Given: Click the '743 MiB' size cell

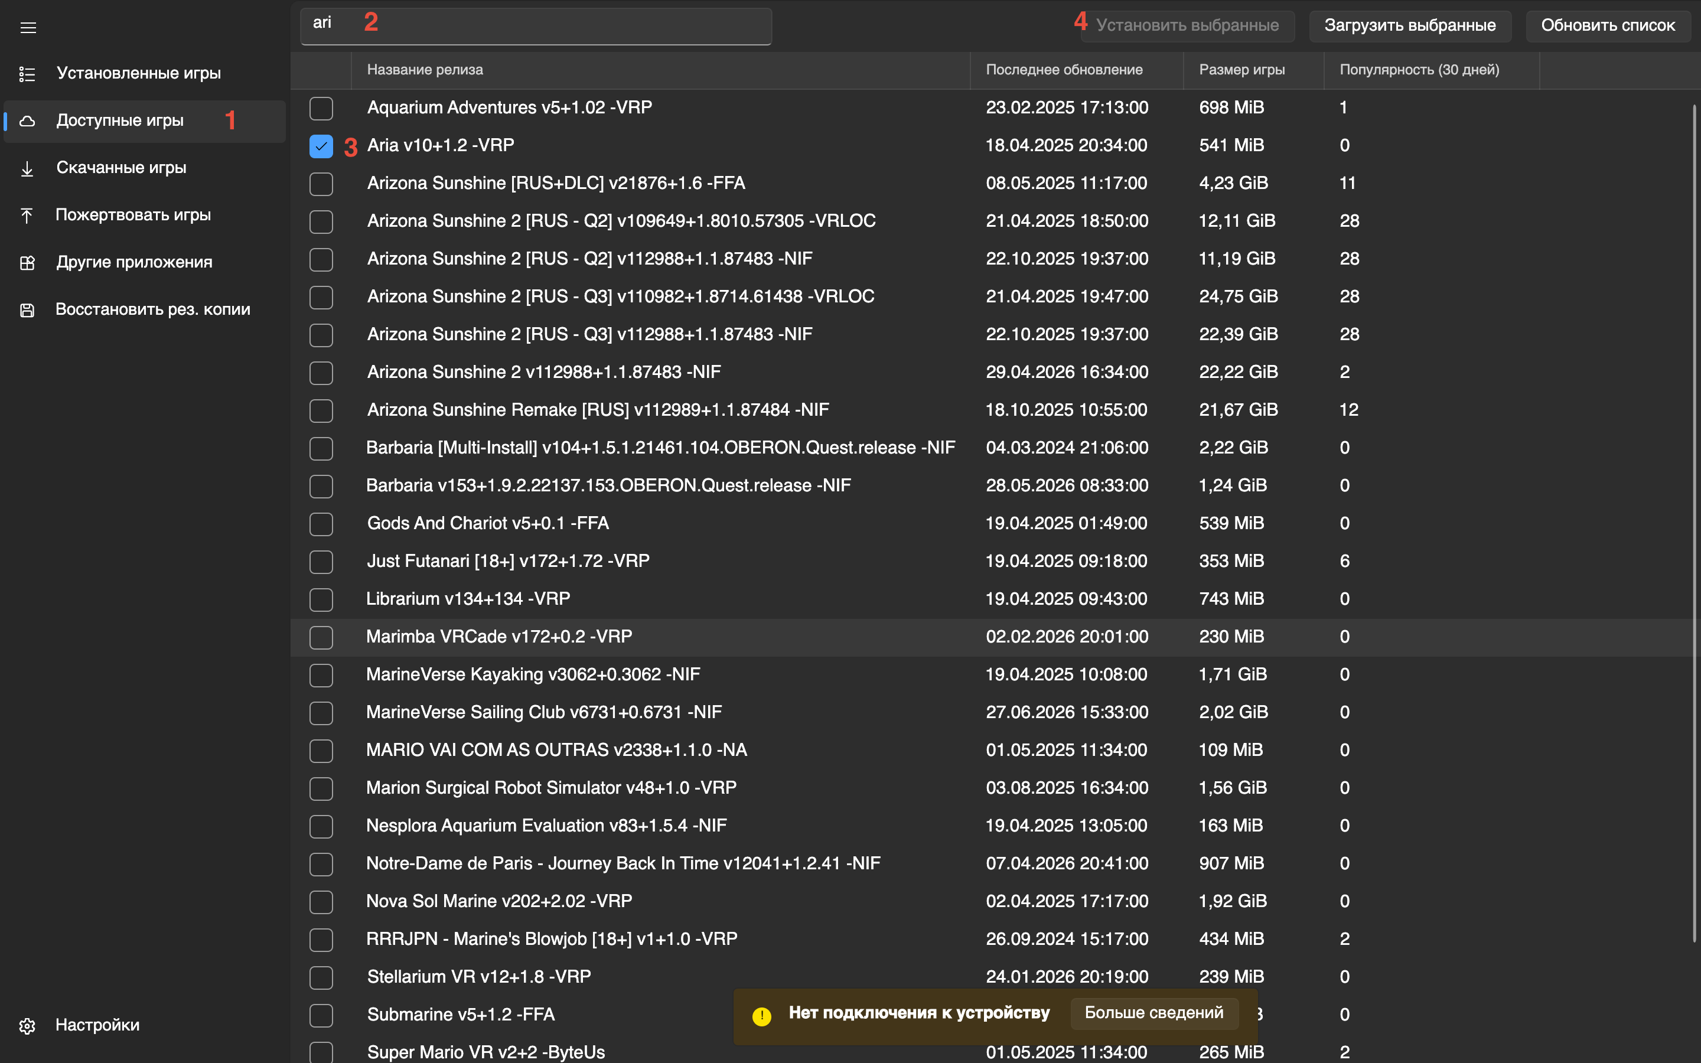Looking at the screenshot, I should click(x=1231, y=599).
